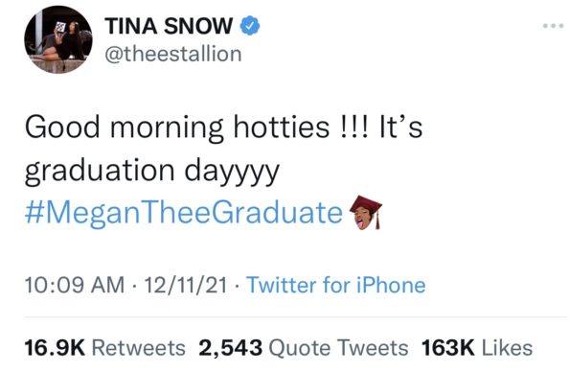Click the Retweets label

139,348
